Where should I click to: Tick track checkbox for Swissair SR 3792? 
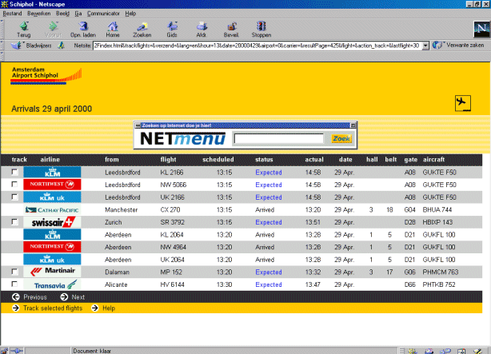pyautogui.click(x=14, y=222)
